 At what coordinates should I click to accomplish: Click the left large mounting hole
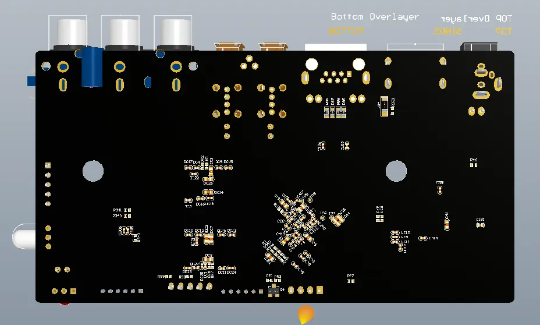pyautogui.click(x=93, y=171)
